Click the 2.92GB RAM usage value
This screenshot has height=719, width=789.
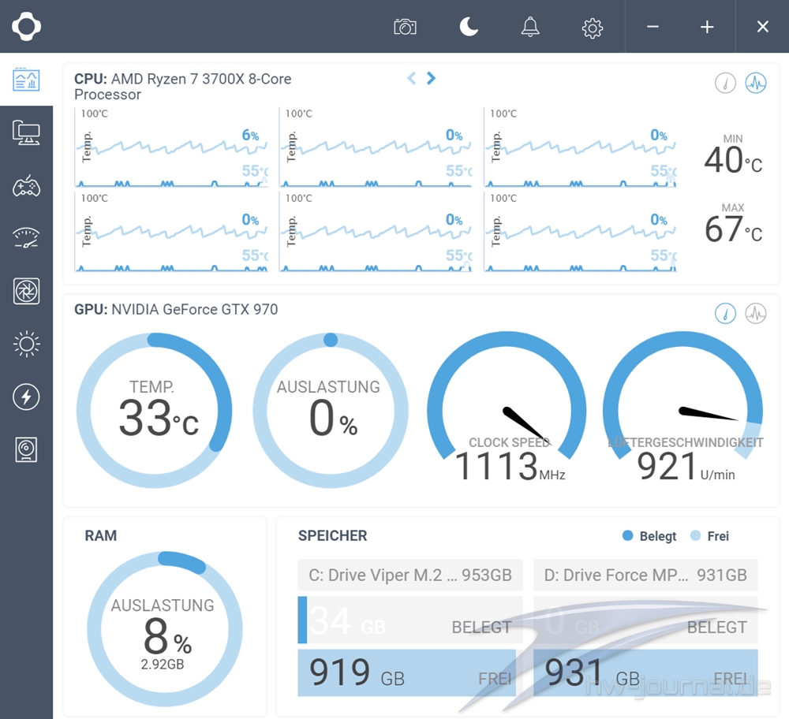coord(163,664)
